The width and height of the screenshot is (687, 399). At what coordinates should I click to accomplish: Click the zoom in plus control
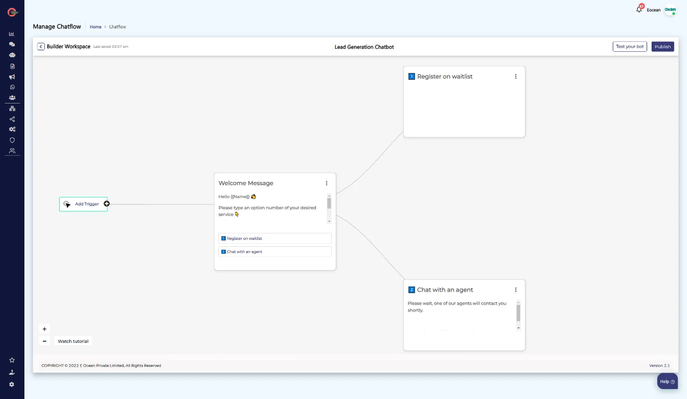44,329
